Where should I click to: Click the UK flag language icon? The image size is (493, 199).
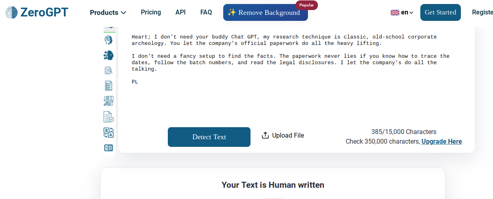395,12
